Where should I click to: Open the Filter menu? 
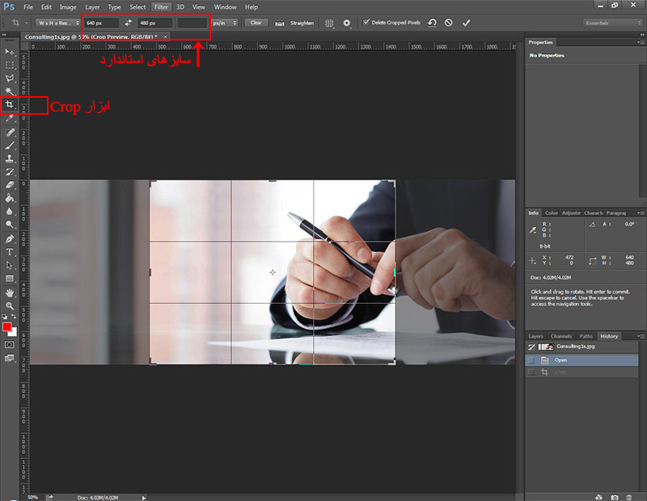pos(161,7)
